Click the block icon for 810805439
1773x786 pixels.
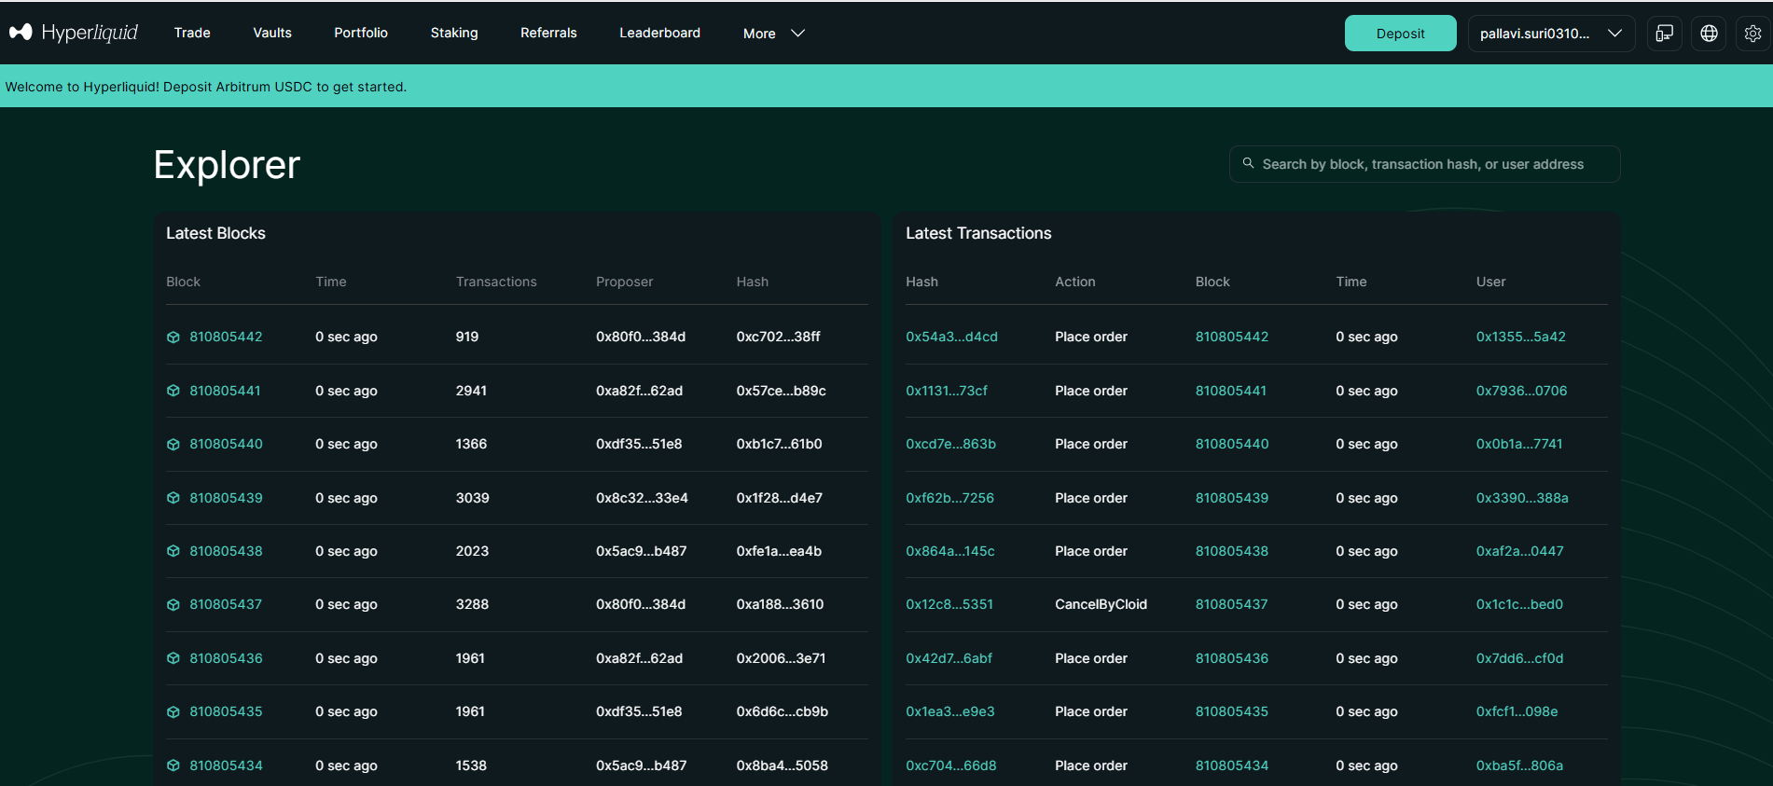[x=173, y=498]
